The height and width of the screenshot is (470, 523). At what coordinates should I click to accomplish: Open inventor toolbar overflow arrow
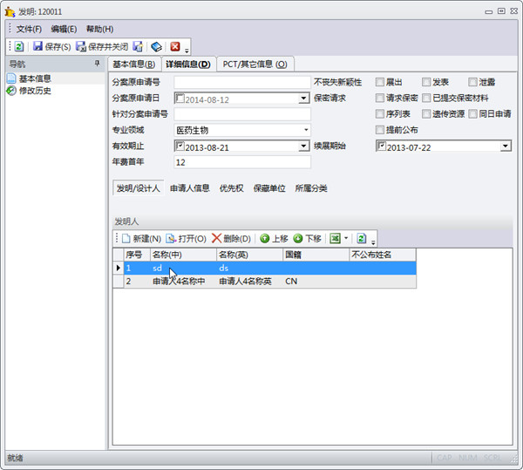click(x=373, y=242)
